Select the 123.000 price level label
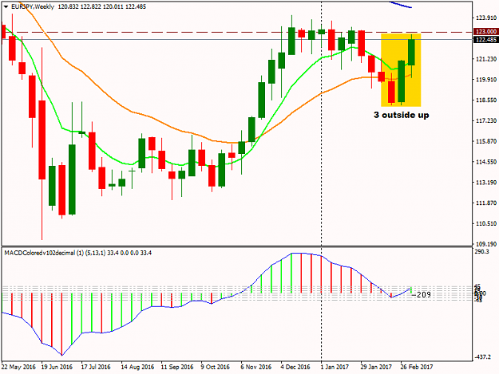Screen dimensions: 499x374 [485, 31]
